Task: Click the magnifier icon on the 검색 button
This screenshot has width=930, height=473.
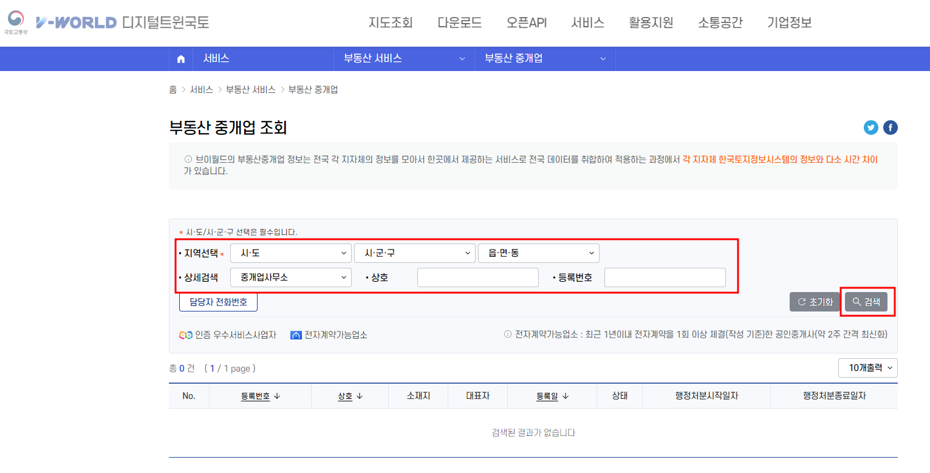Action: 856,301
